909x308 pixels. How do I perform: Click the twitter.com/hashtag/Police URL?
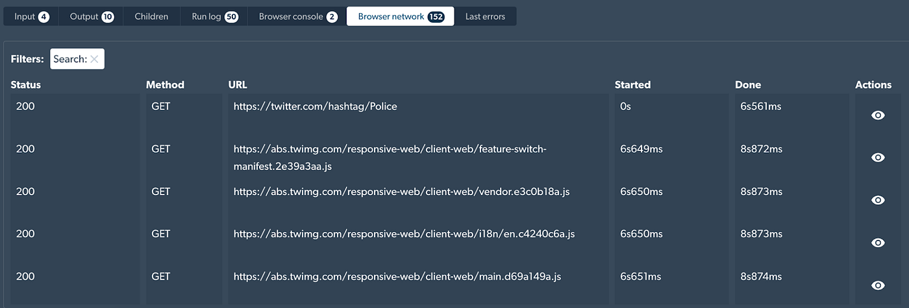coord(315,106)
